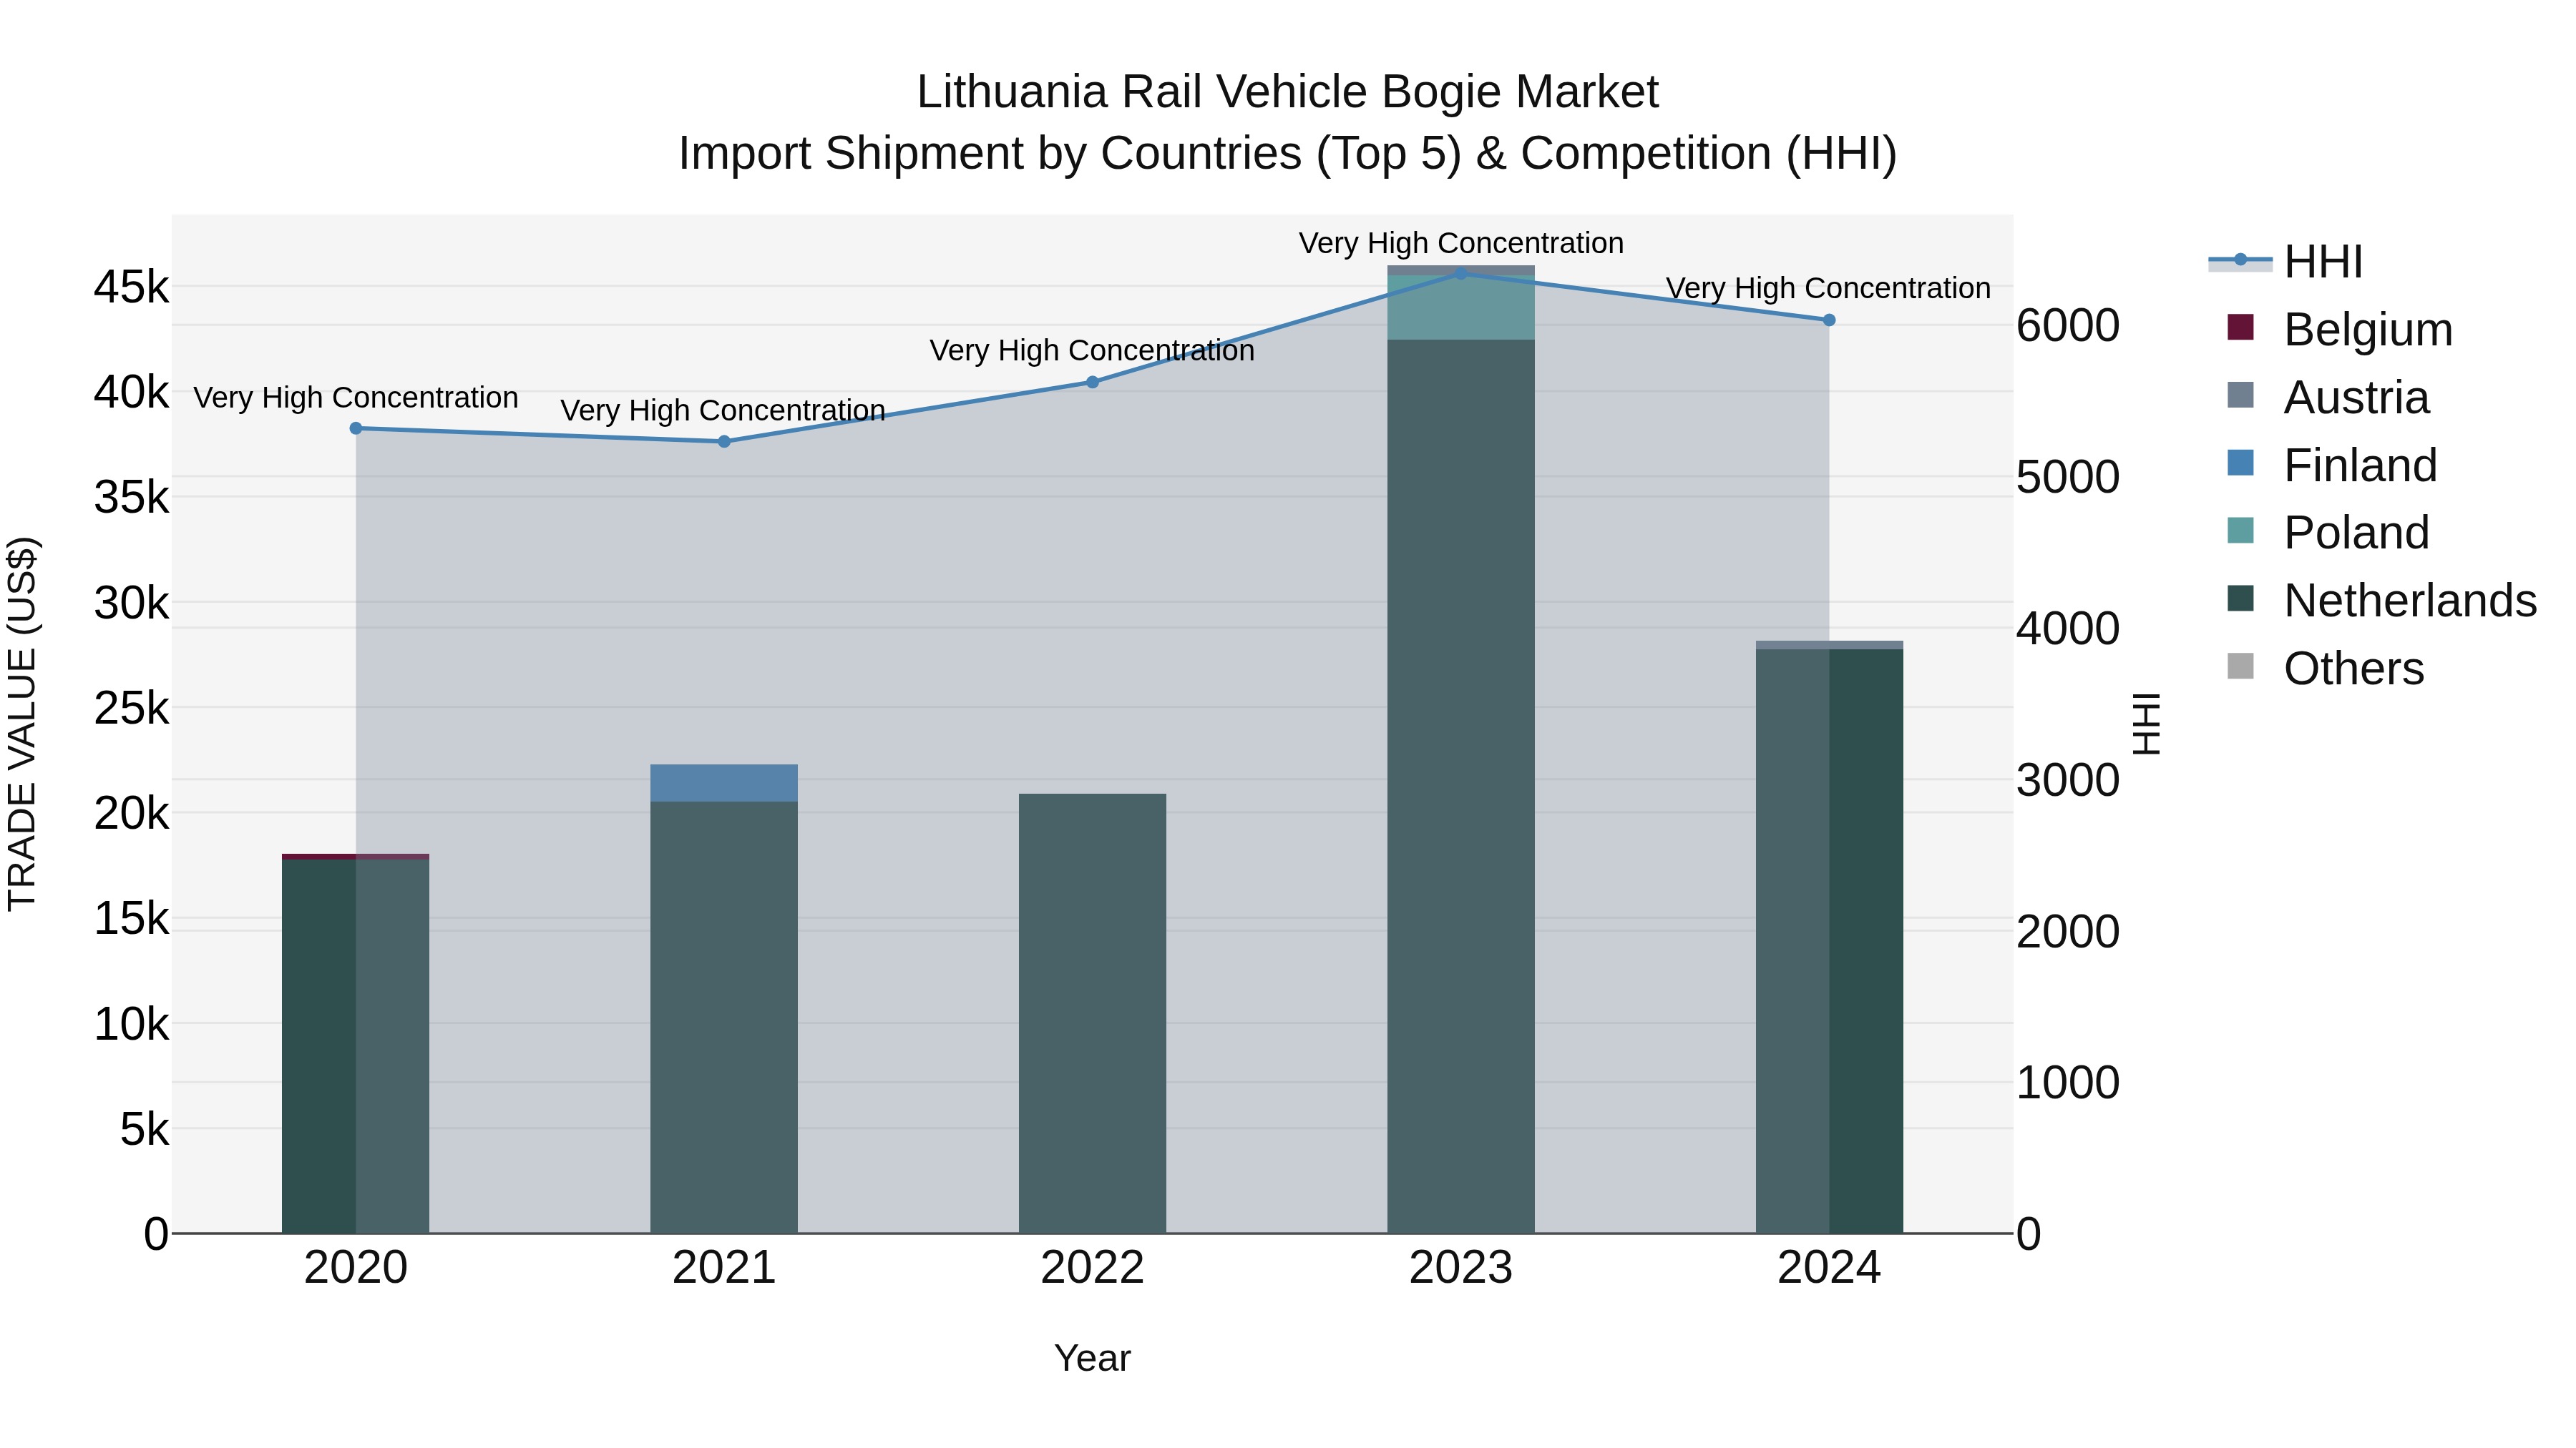Click the 4000 tick on HHI axis
The width and height of the screenshot is (2576, 1448).
tap(2067, 629)
